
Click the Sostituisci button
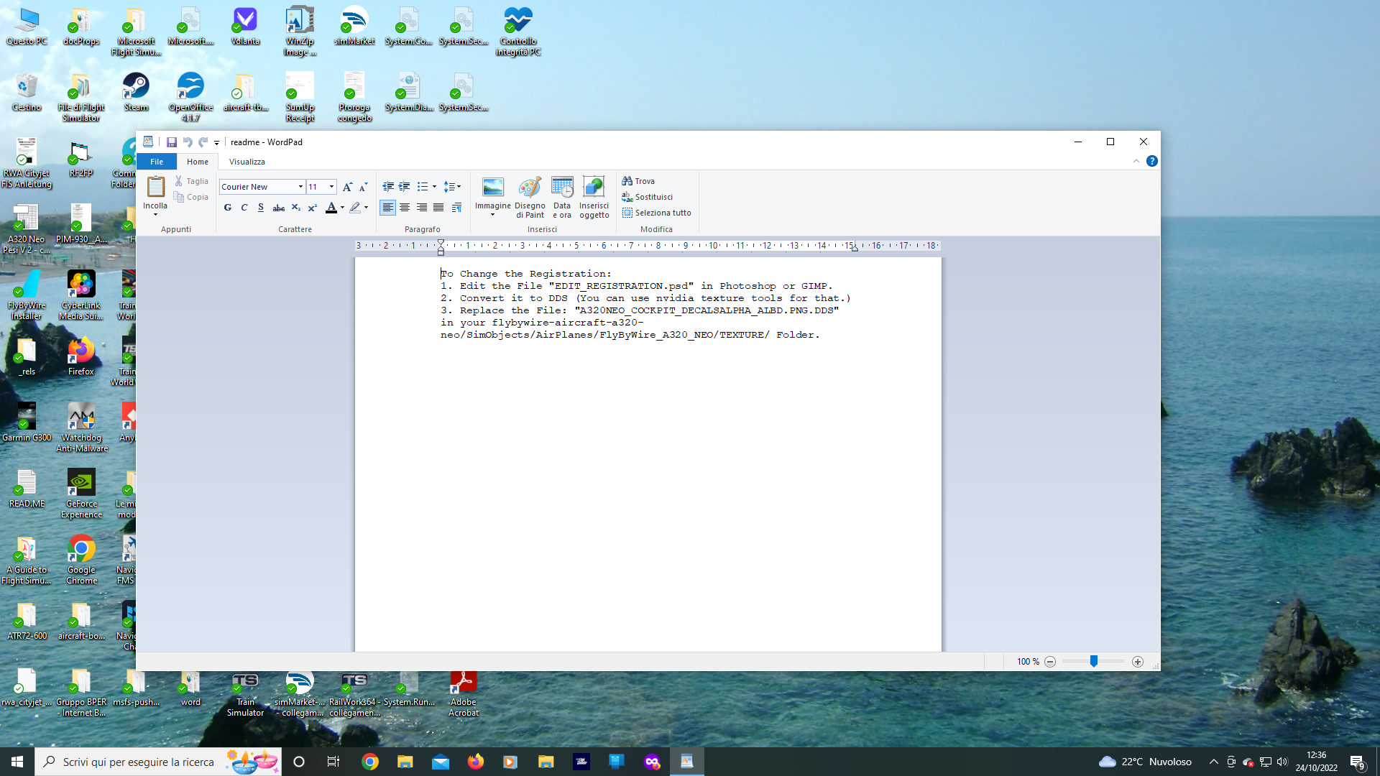click(648, 197)
